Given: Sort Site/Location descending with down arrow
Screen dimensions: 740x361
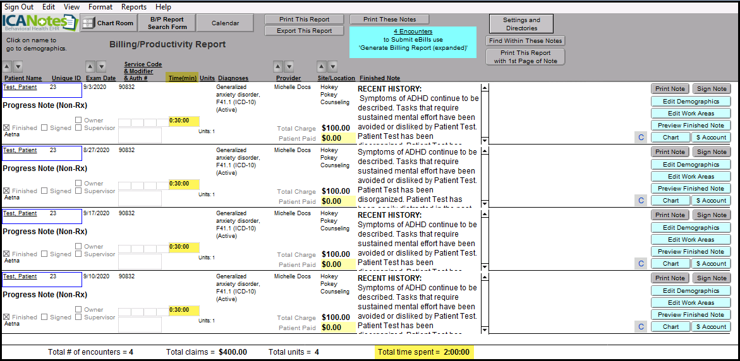Looking at the screenshot, I should click(332, 66).
